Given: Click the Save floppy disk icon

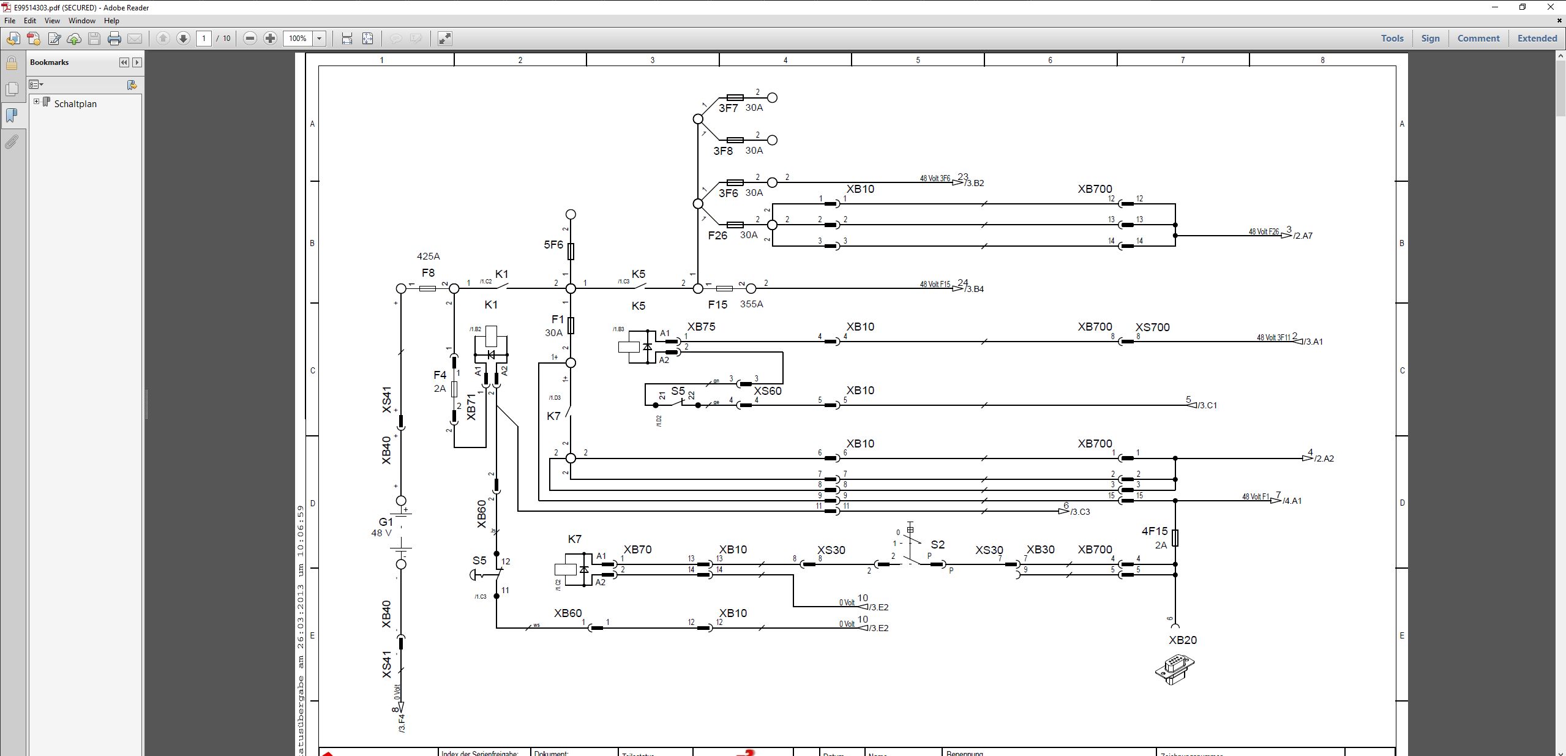Looking at the screenshot, I should click(94, 39).
